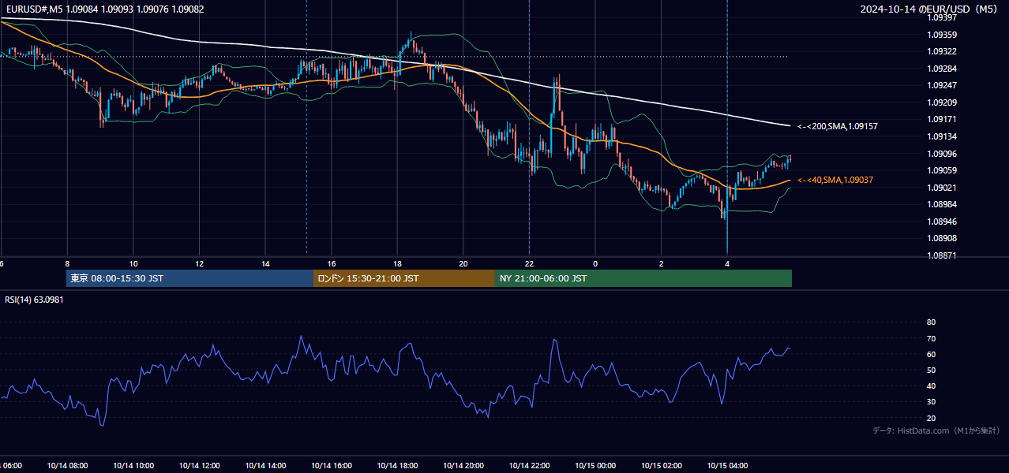
Task: Click the 10/14 18:00 bottom date label
Action: (x=397, y=465)
